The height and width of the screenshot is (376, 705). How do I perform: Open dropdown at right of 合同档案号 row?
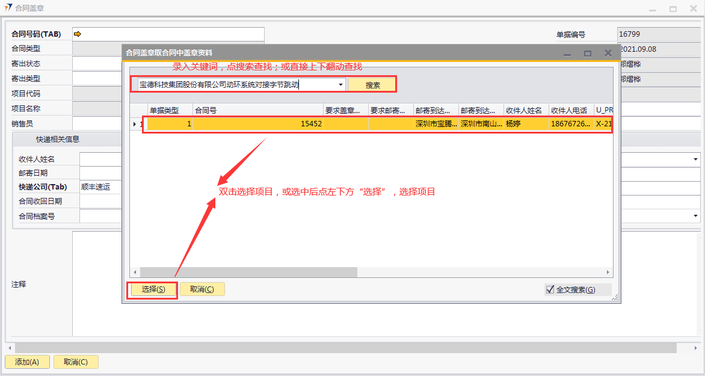tap(696, 215)
